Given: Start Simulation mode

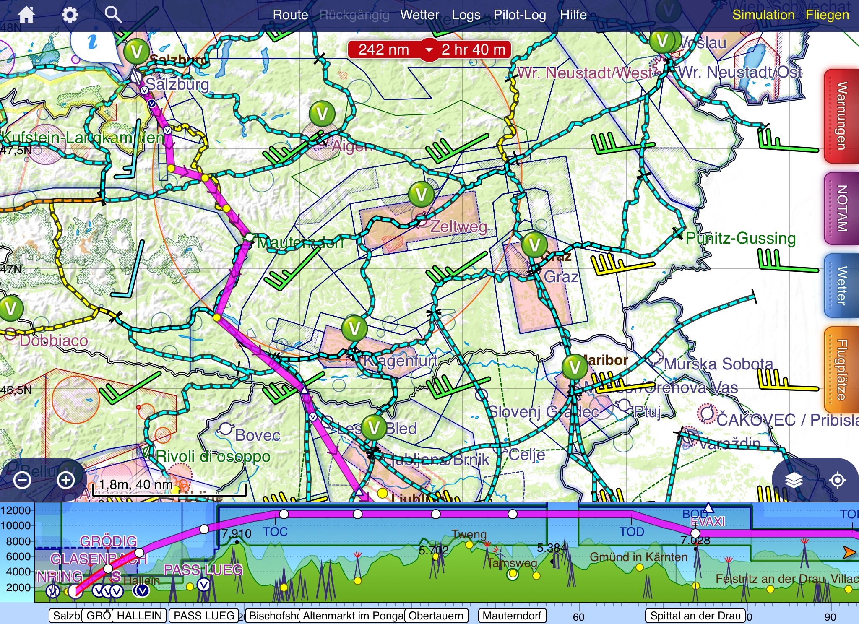Looking at the screenshot, I should click(x=763, y=15).
